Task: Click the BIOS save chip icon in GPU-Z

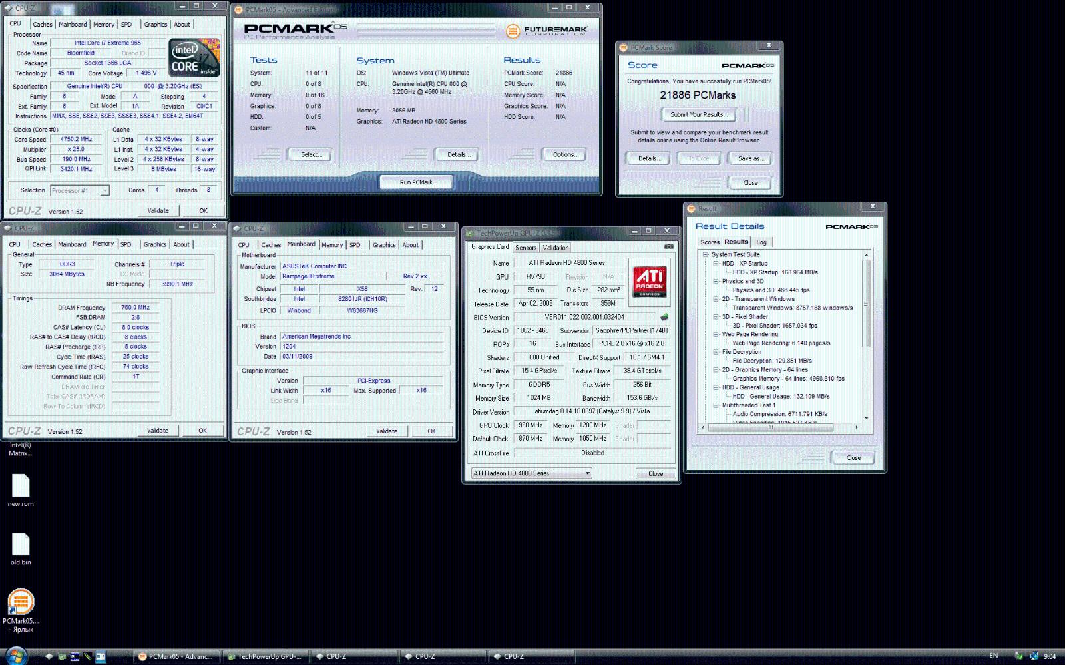Action: click(x=664, y=317)
